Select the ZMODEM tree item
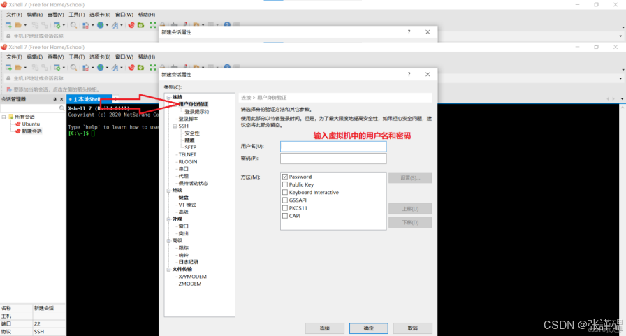This screenshot has width=626, height=336. 190,284
